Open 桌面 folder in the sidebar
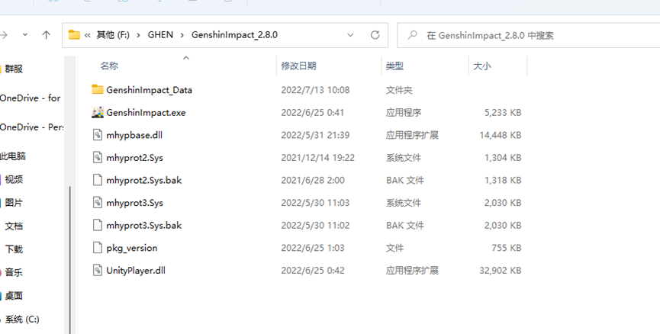The image size is (660, 334). coord(14,296)
